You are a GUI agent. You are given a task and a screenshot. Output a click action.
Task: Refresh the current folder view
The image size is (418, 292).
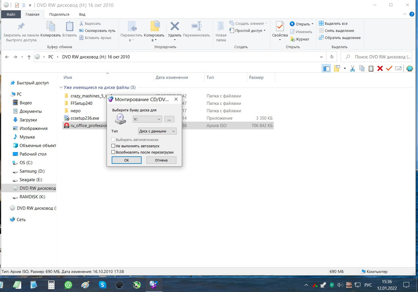pyautogui.click(x=332, y=57)
